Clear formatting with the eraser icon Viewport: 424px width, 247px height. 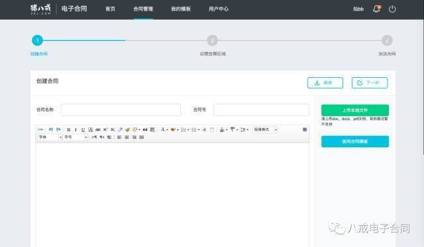[x=120, y=129]
